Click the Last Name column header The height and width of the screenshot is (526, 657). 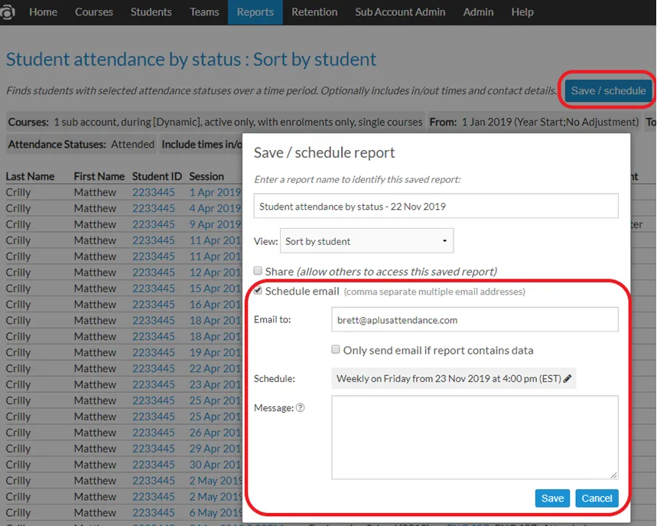pyautogui.click(x=30, y=176)
